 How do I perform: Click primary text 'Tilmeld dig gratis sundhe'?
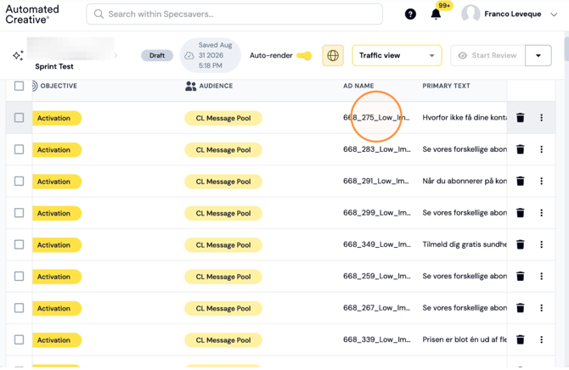pos(465,244)
